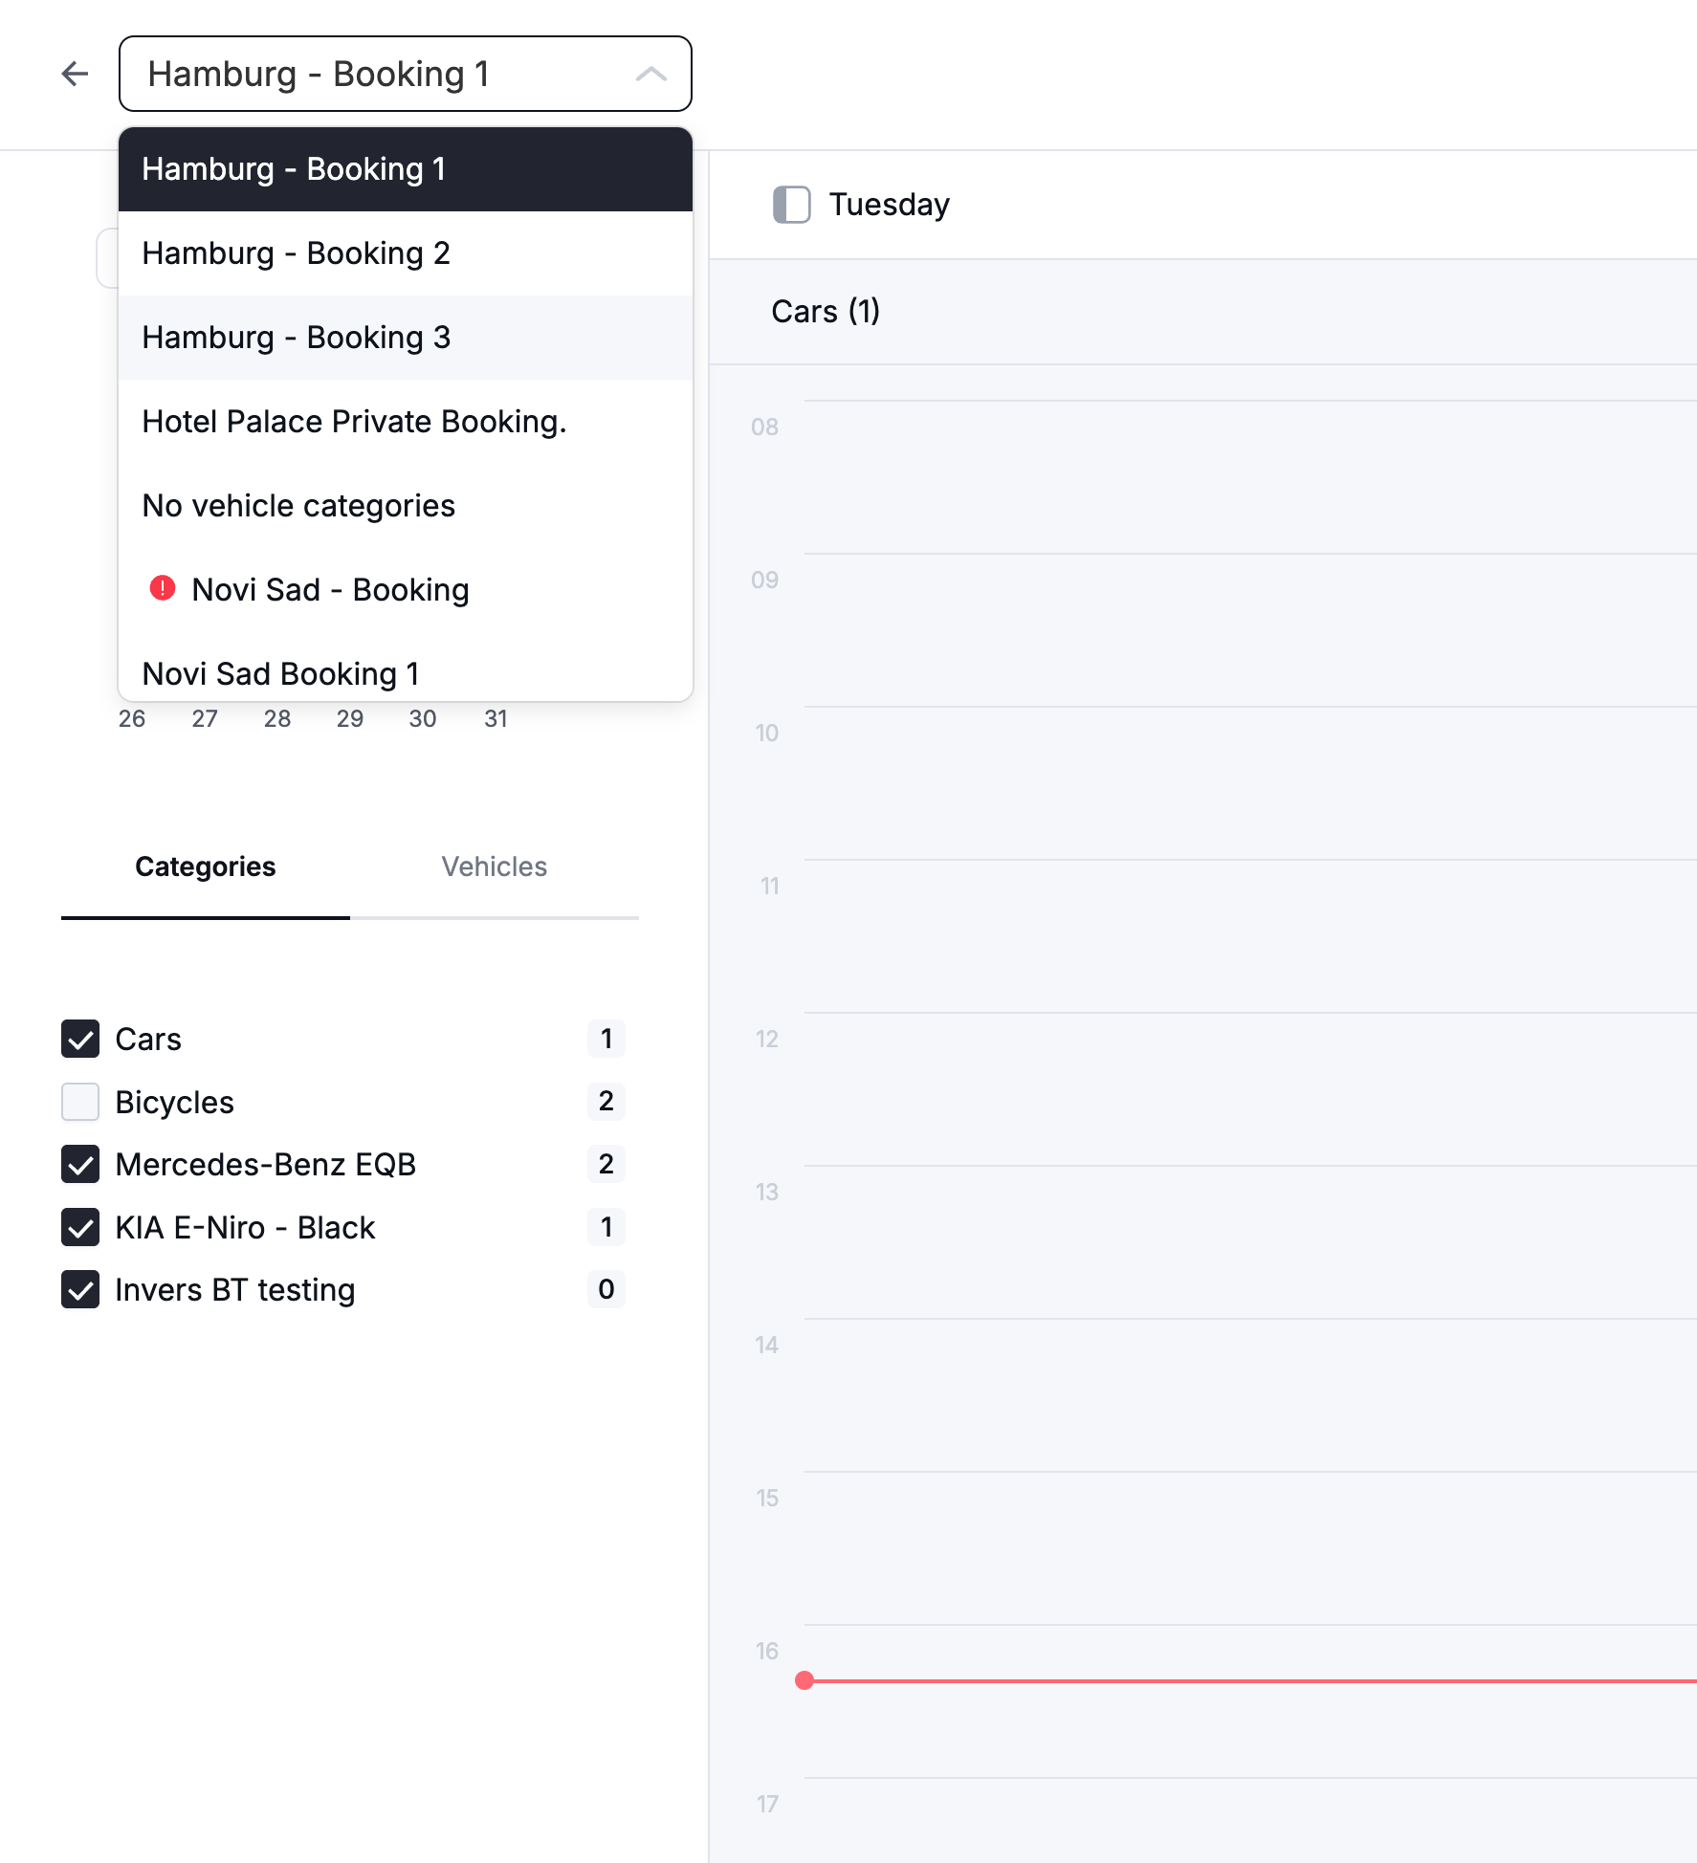Open the Categories tab
This screenshot has width=1697, height=1863.
(205, 866)
